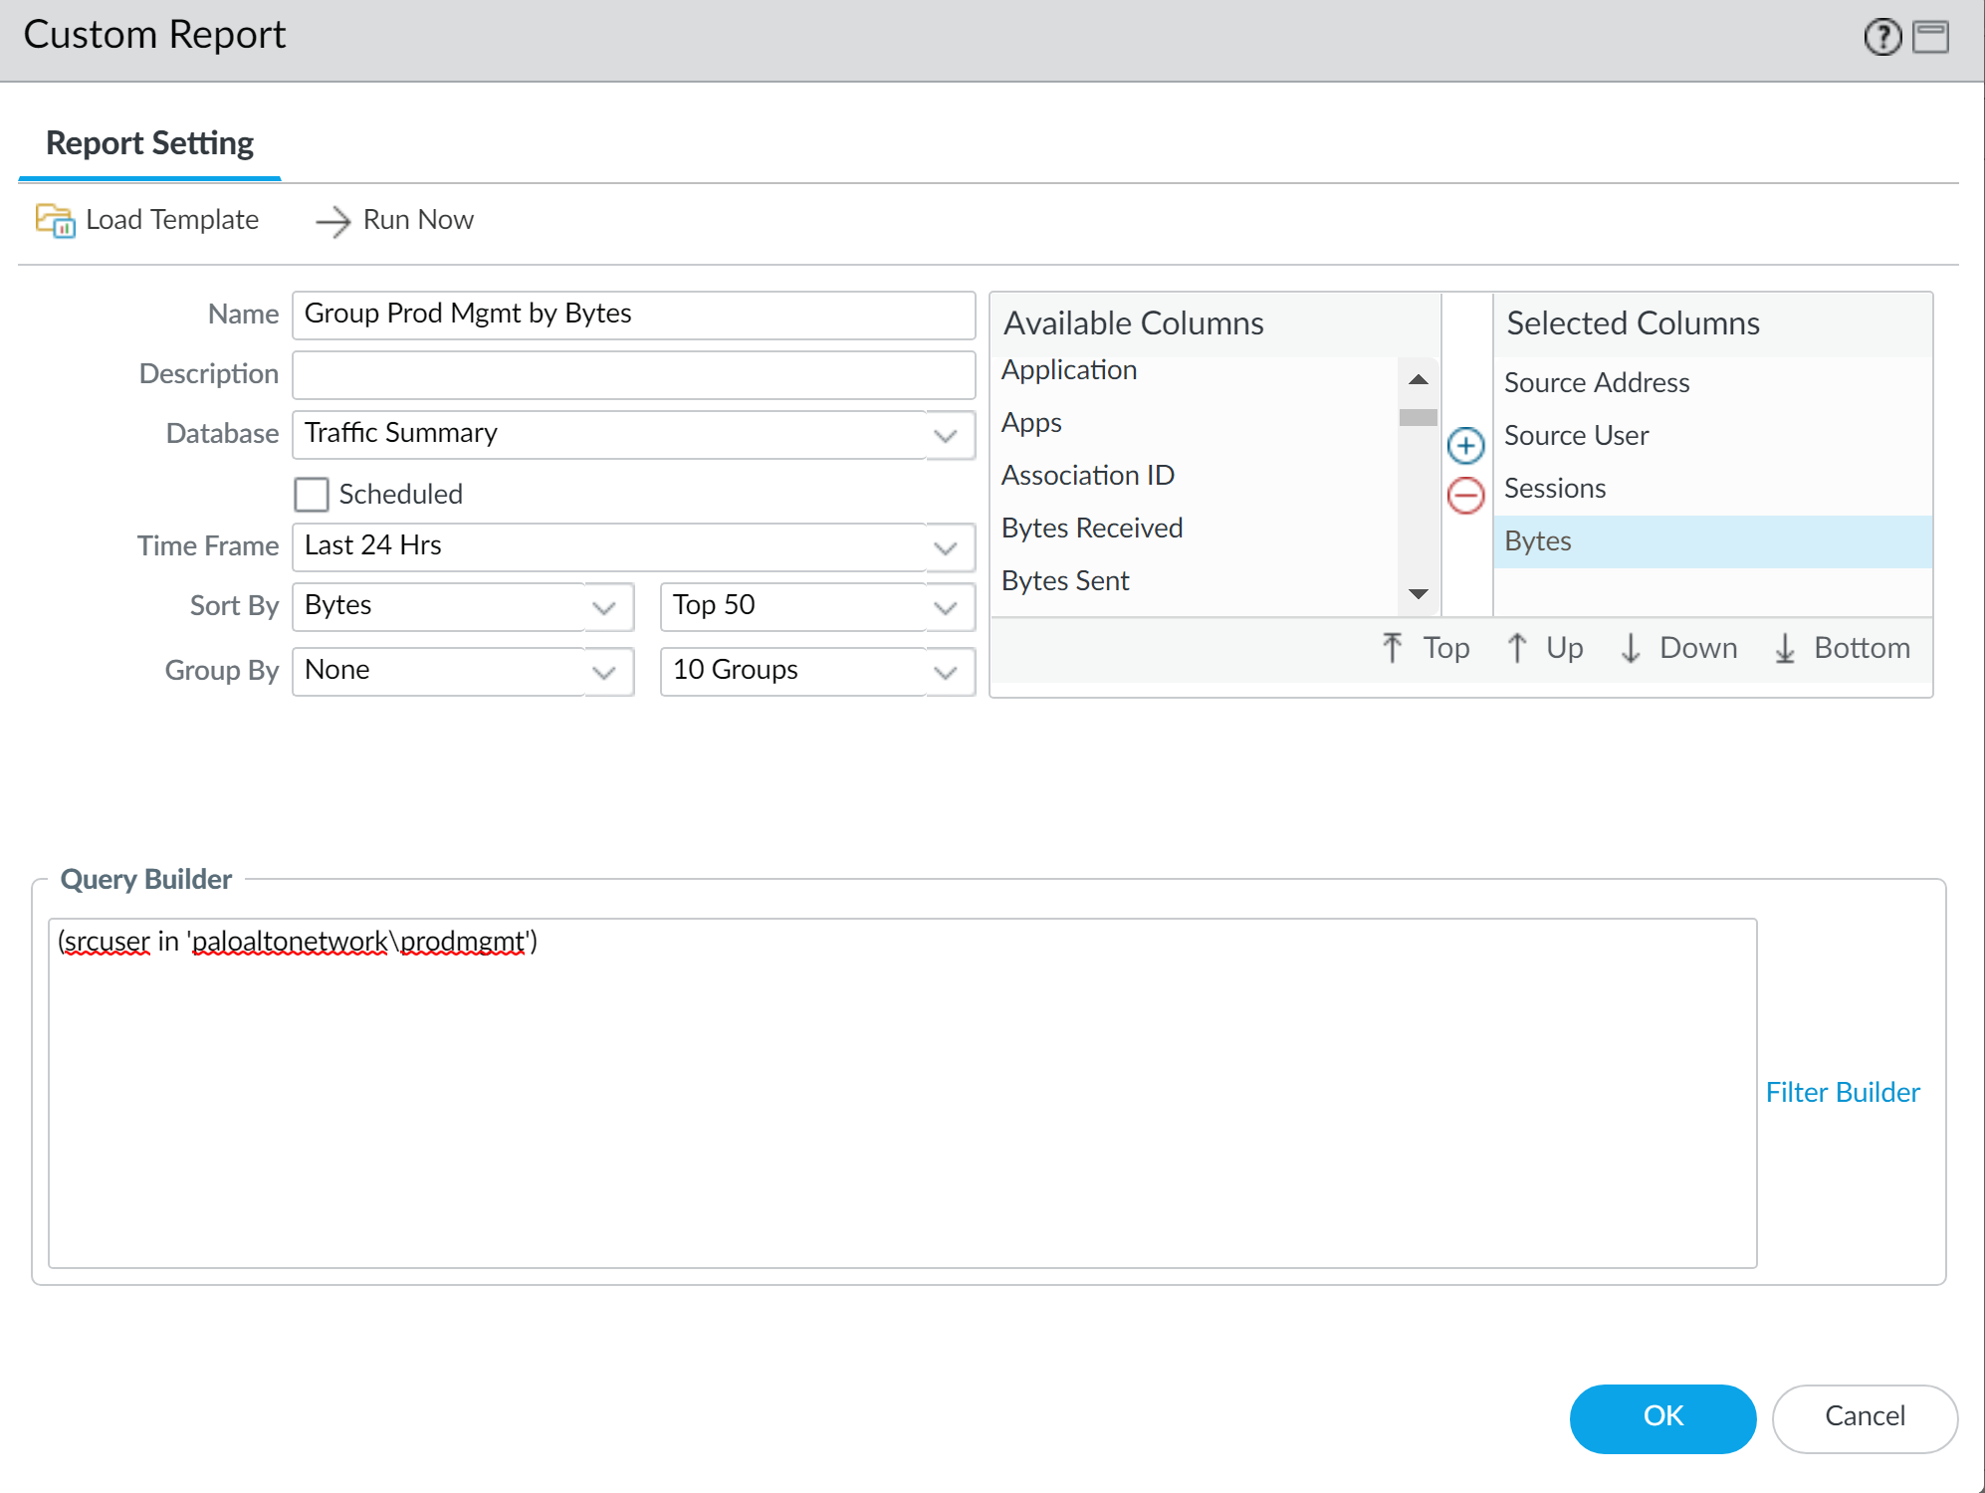Remove Bytes column using minus icon
The width and height of the screenshot is (1985, 1493).
pyautogui.click(x=1465, y=496)
